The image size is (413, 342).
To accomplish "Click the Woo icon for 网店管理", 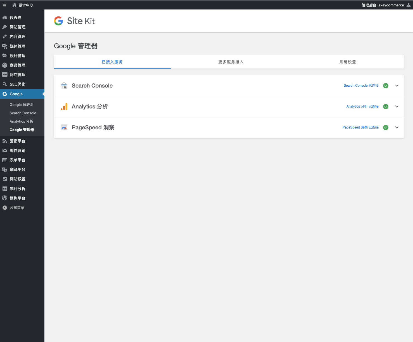I will tap(5, 75).
